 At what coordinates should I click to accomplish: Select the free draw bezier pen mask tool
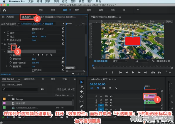19,48
